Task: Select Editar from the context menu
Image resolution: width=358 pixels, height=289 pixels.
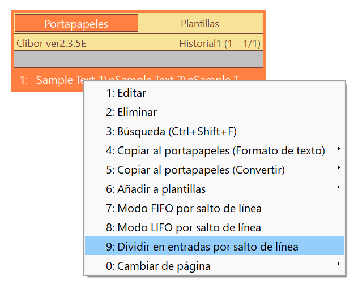Action: click(214, 93)
